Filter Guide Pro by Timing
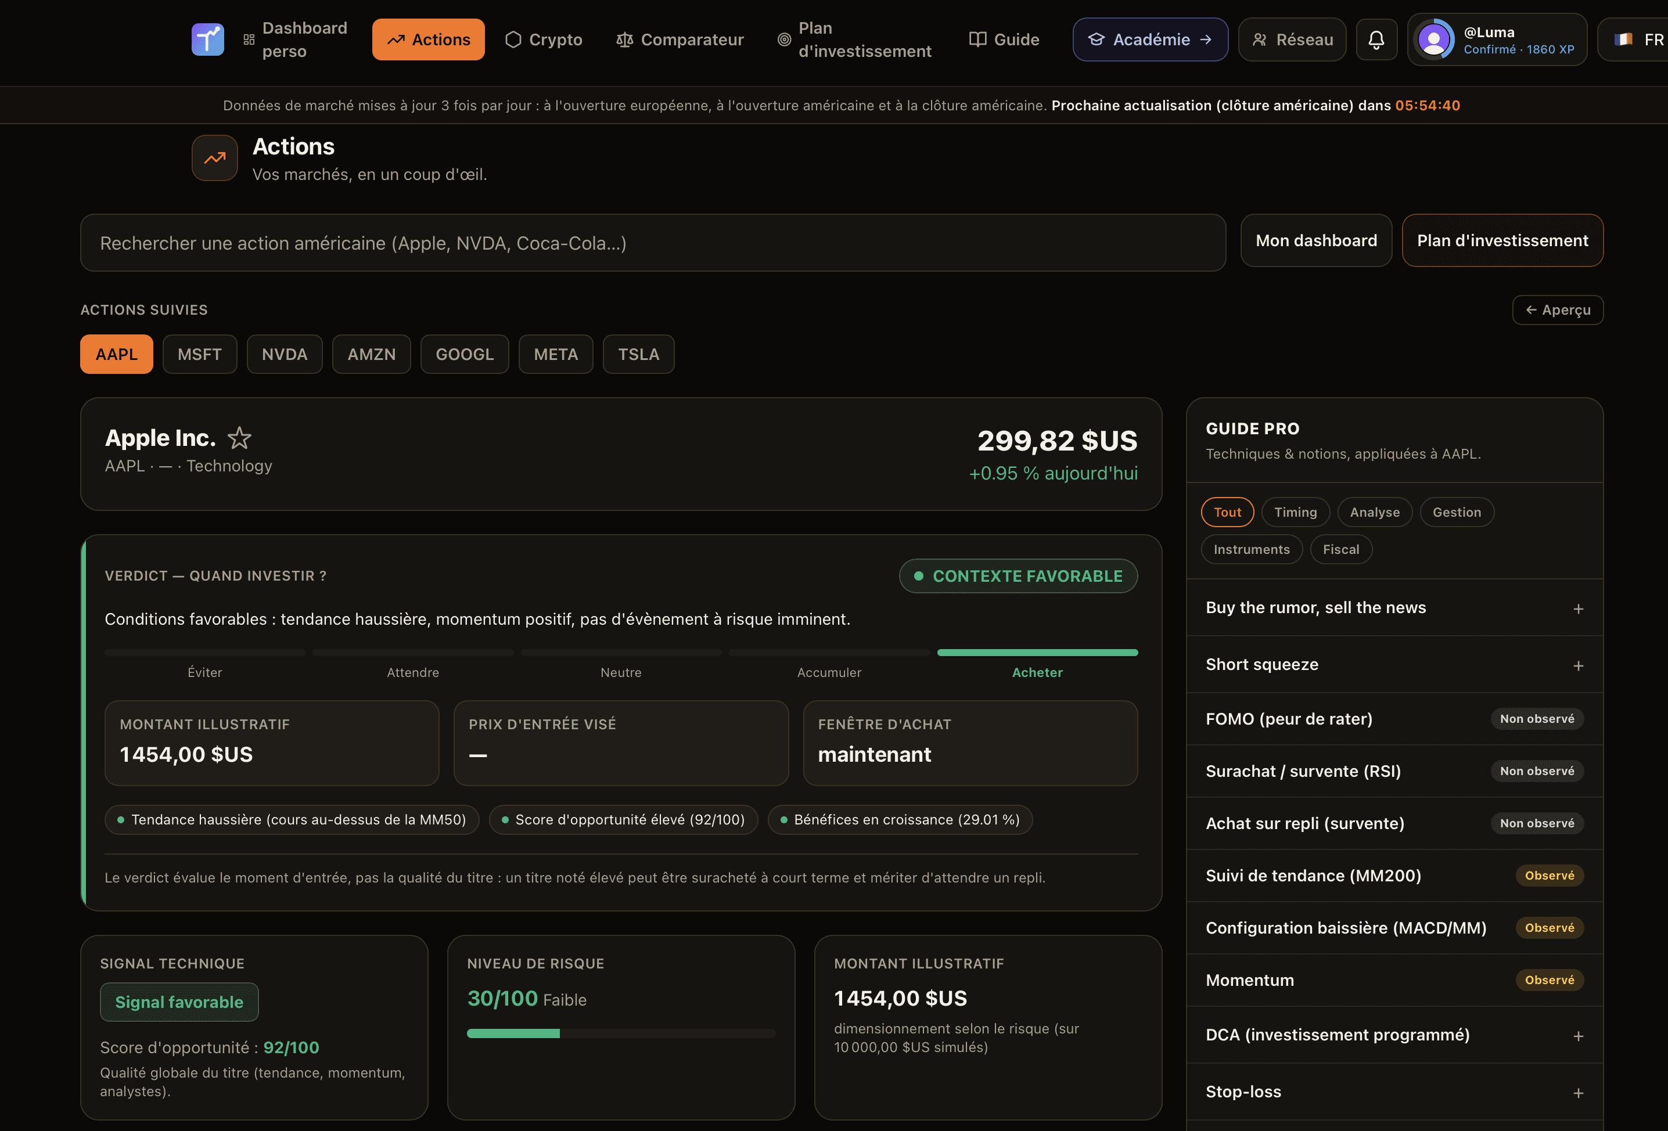 pyautogui.click(x=1296, y=512)
